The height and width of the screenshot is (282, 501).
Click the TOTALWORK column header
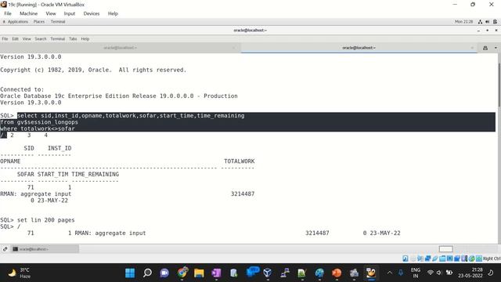point(239,161)
